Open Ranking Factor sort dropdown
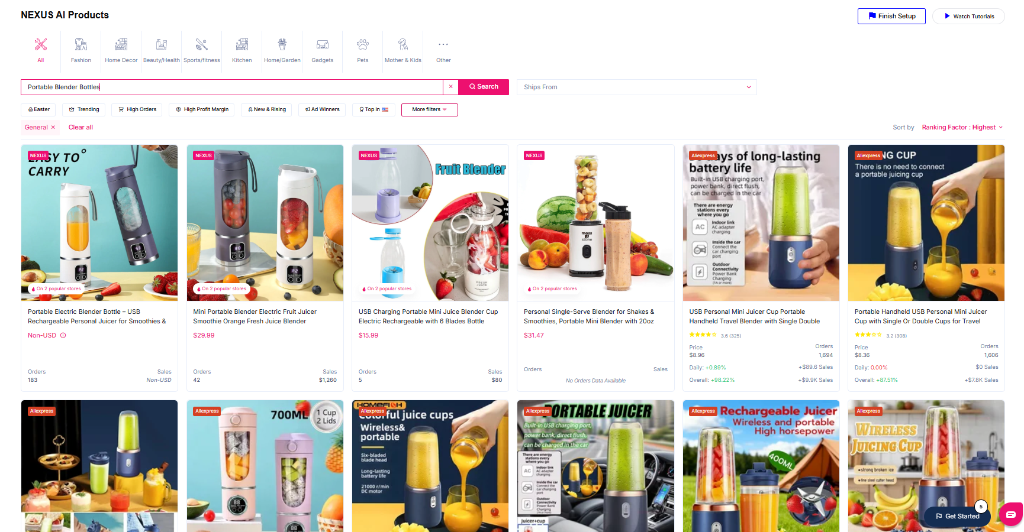The image size is (1024, 532). coord(962,127)
